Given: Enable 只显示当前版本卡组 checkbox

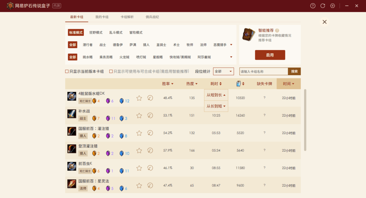Looking at the screenshot, I should click(x=67, y=71).
